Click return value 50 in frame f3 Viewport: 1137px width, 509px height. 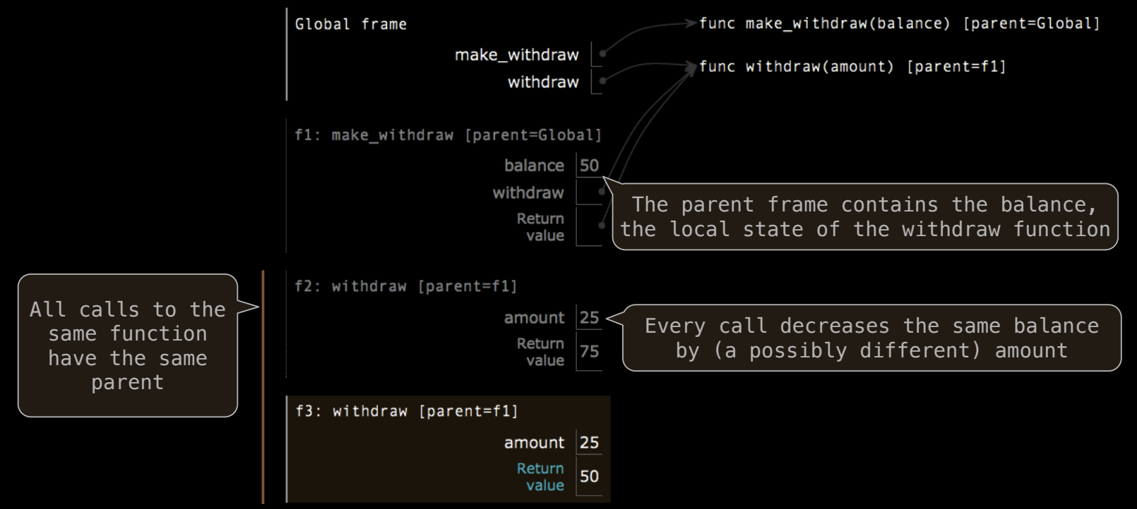589,476
